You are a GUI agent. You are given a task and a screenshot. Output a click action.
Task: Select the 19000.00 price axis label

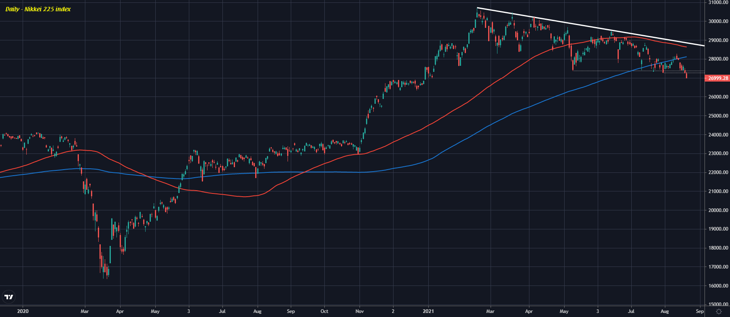719,229
